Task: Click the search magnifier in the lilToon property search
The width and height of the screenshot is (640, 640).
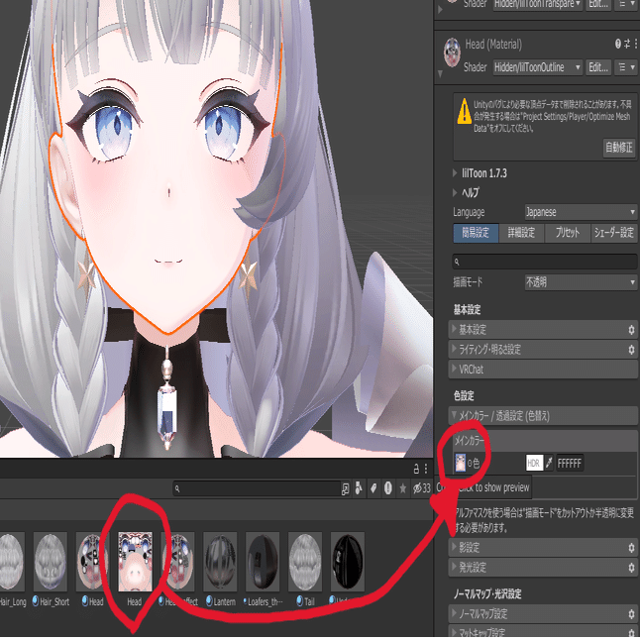Action: [x=457, y=262]
